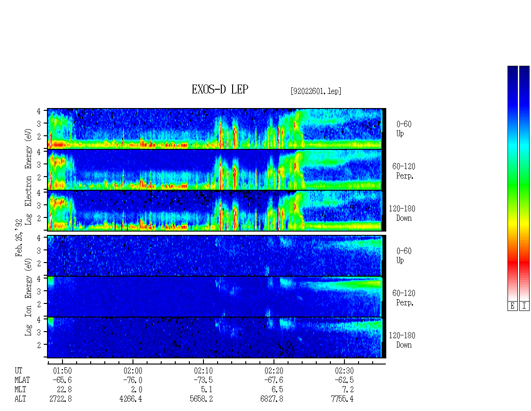Viewport: 531px width, 411px height.
Task: Click the ion 120-180 Down pitch angle label
Action: [x=402, y=340]
